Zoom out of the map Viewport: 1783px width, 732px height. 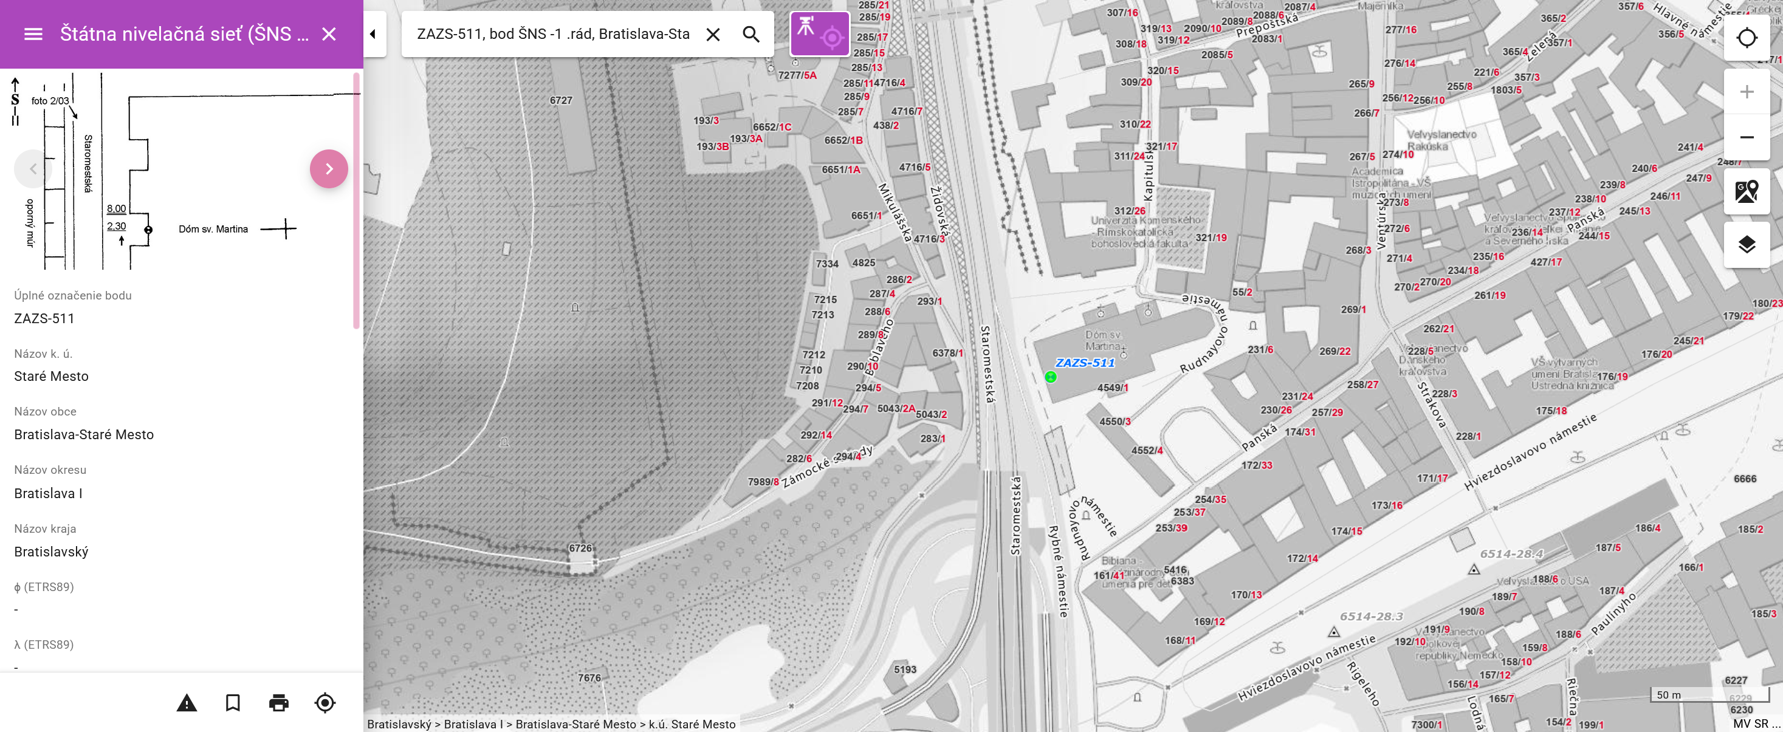point(1747,137)
